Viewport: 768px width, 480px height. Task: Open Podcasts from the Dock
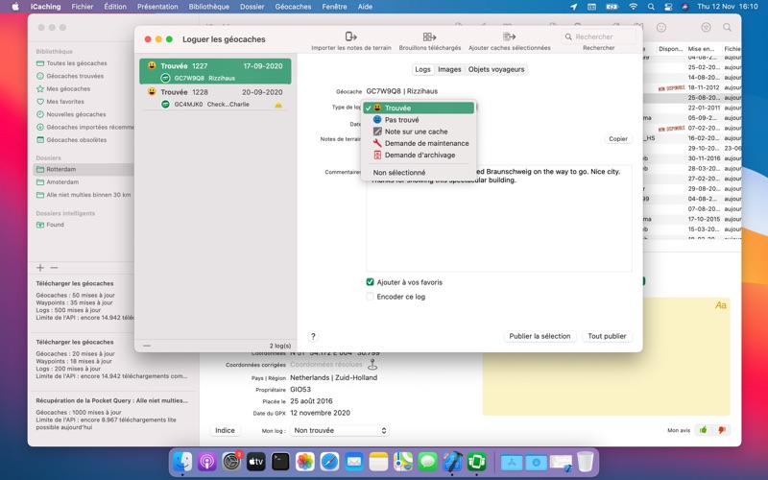[x=207, y=462]
